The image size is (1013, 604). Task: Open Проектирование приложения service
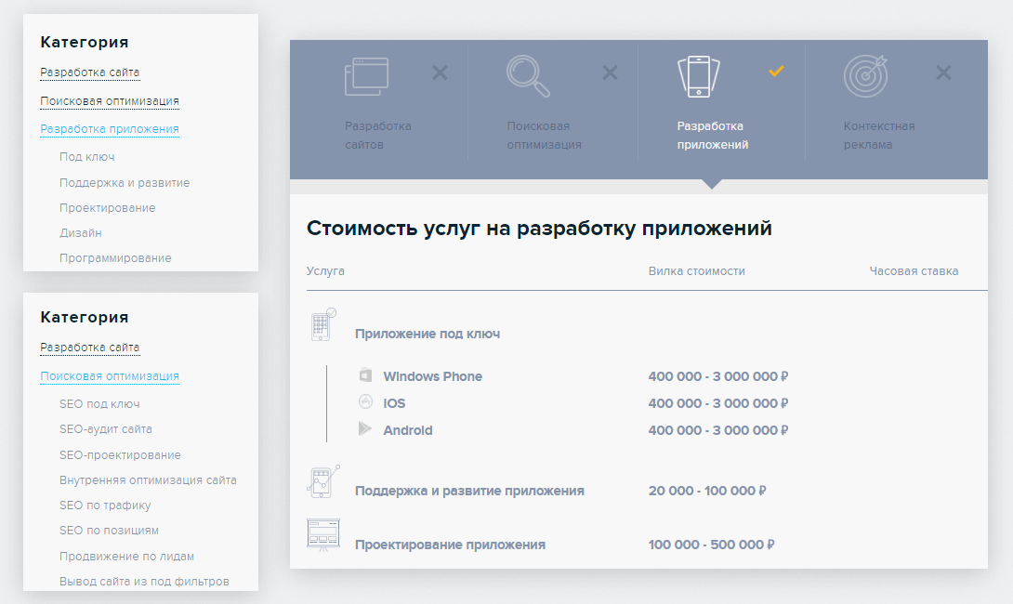coord(450,545)
